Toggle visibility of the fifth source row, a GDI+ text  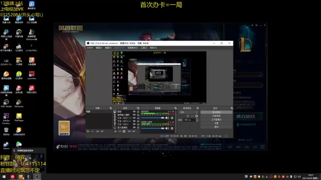tap(134, 124)
